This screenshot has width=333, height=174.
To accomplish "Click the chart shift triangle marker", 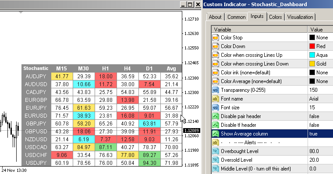I will 21,13.
